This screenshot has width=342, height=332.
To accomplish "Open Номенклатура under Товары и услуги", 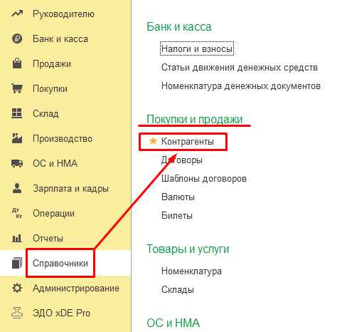I will (x=191, y=271).
